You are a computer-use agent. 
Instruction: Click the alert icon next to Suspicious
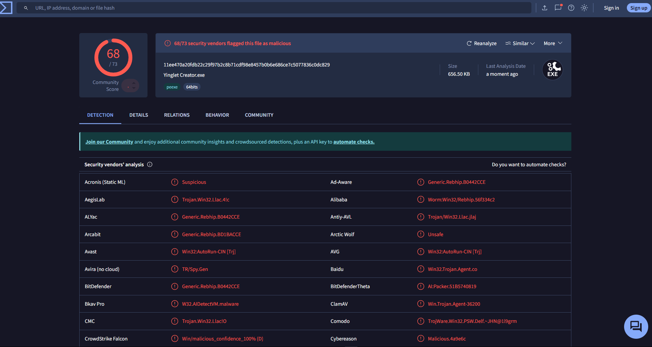175,182
